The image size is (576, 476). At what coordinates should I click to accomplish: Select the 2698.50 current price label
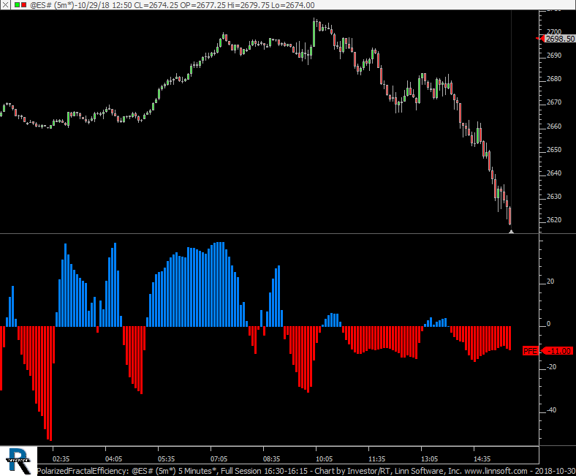[x=559, y=38]
